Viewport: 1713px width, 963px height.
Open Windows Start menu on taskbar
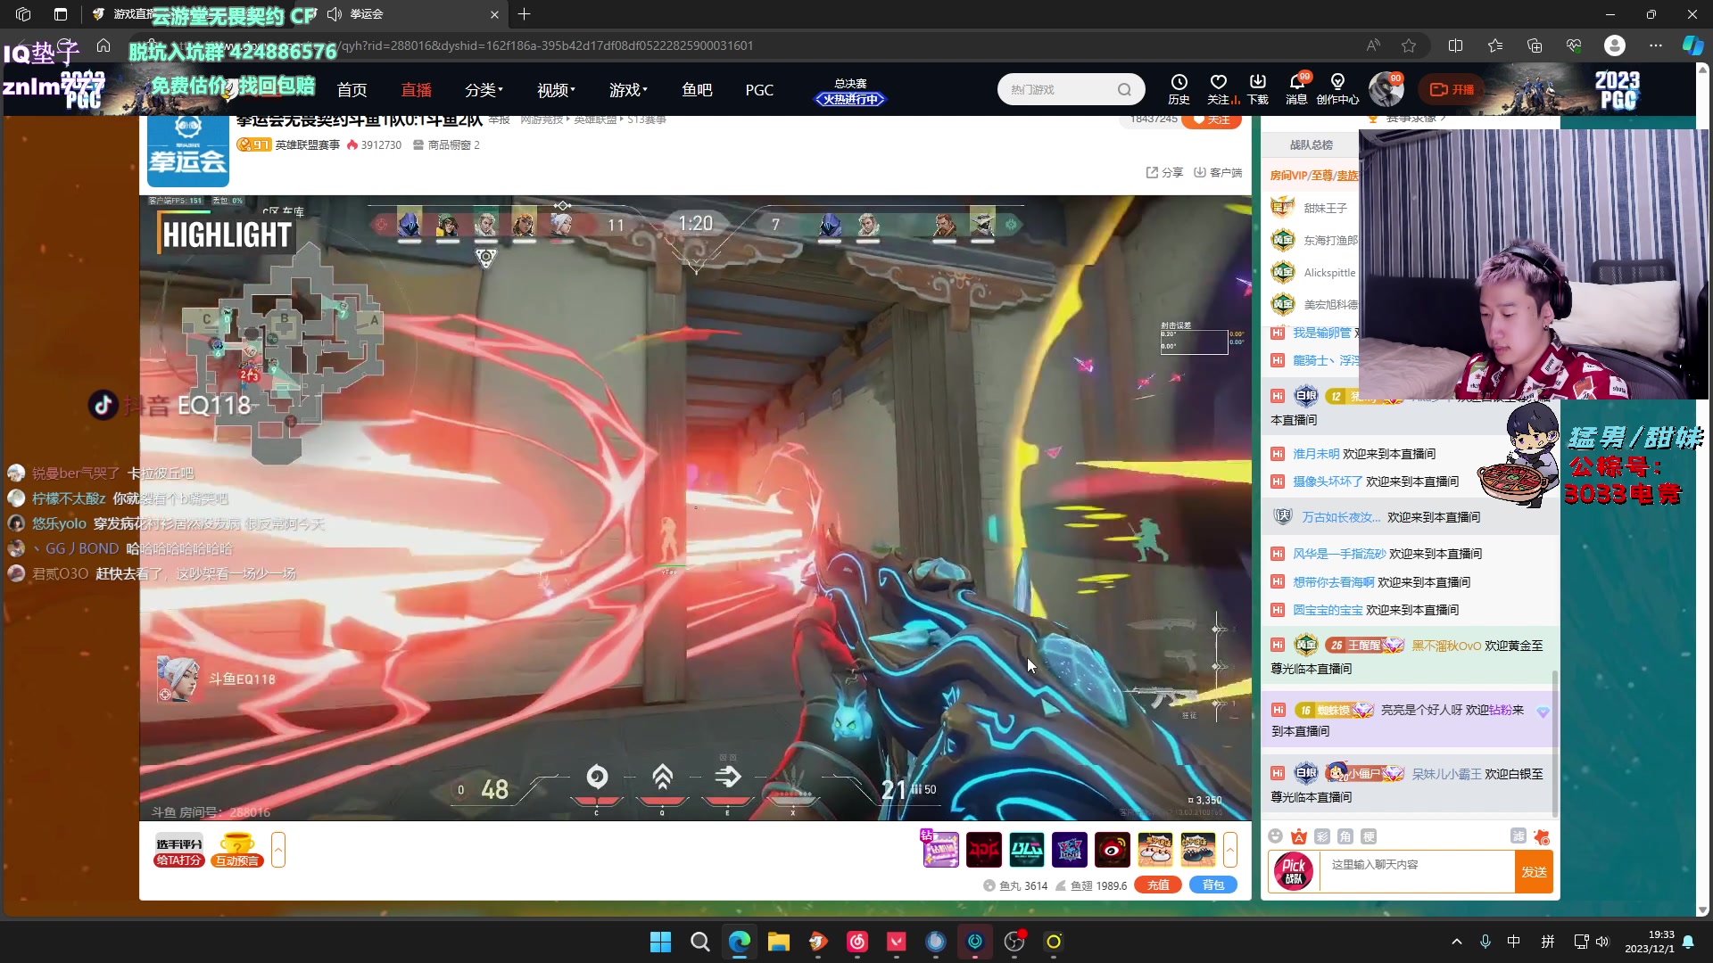[660, 942]
